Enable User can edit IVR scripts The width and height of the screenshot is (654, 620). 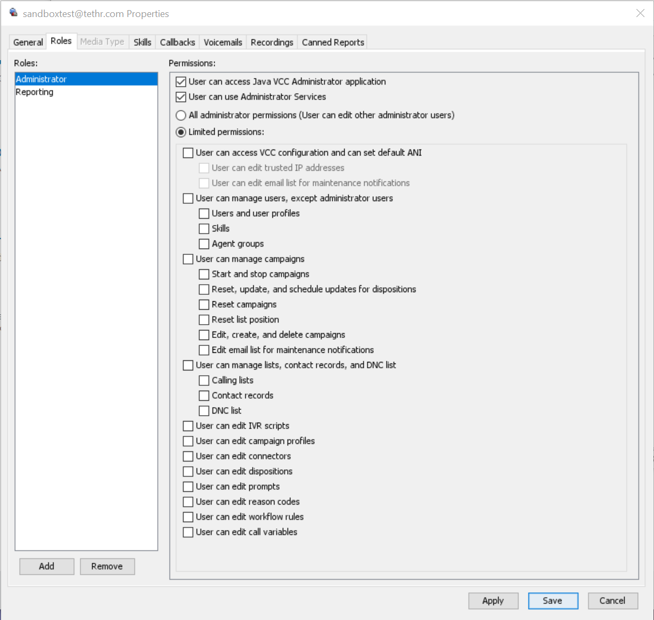[x=188, y=426]
